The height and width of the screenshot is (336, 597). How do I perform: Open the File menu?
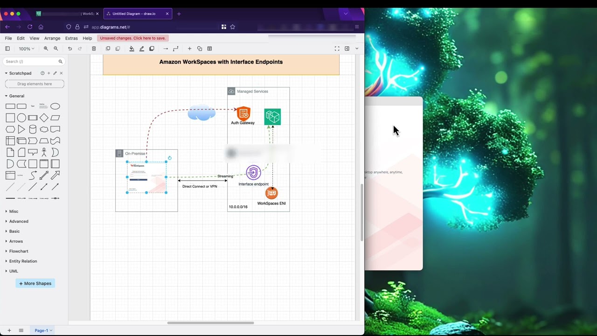(x=8, y=38)
